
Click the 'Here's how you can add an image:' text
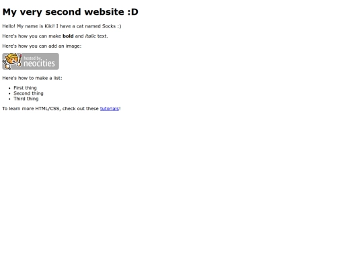point(42,46)
